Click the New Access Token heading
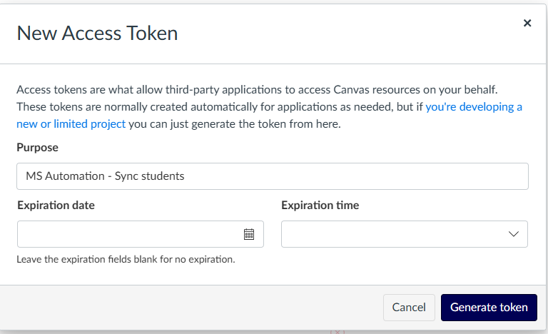Screen dimensions: 548x334 click(x=97, y=32)
